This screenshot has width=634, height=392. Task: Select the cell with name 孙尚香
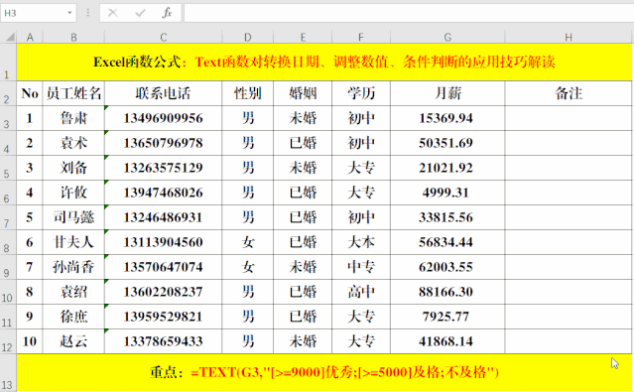pyautogui.click(x=73, y=267)
